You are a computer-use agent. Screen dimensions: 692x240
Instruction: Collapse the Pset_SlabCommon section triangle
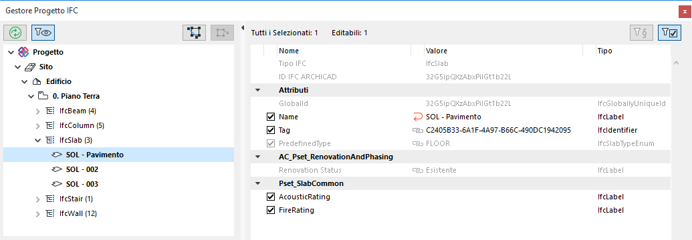click(x=257, y=183)
